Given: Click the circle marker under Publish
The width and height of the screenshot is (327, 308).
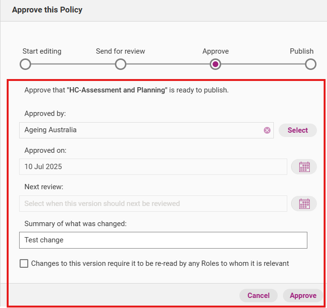Looking at the screenshot, I should coord(311,64).
